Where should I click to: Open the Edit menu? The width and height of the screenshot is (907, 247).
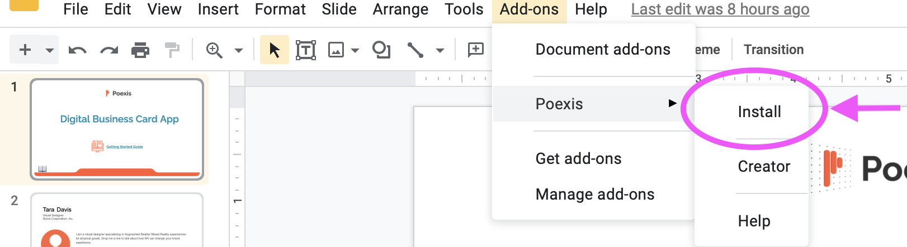click(117, 9)
